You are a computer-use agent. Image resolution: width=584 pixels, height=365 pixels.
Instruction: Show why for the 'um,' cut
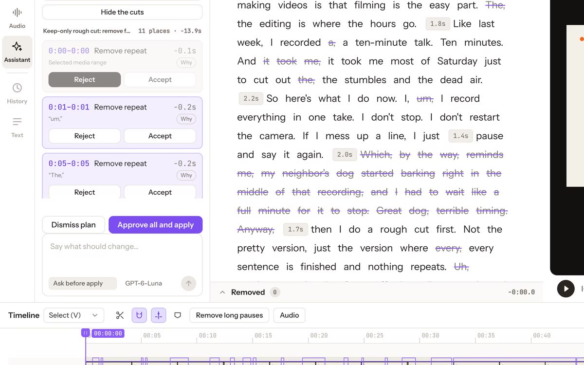(186, 119)
